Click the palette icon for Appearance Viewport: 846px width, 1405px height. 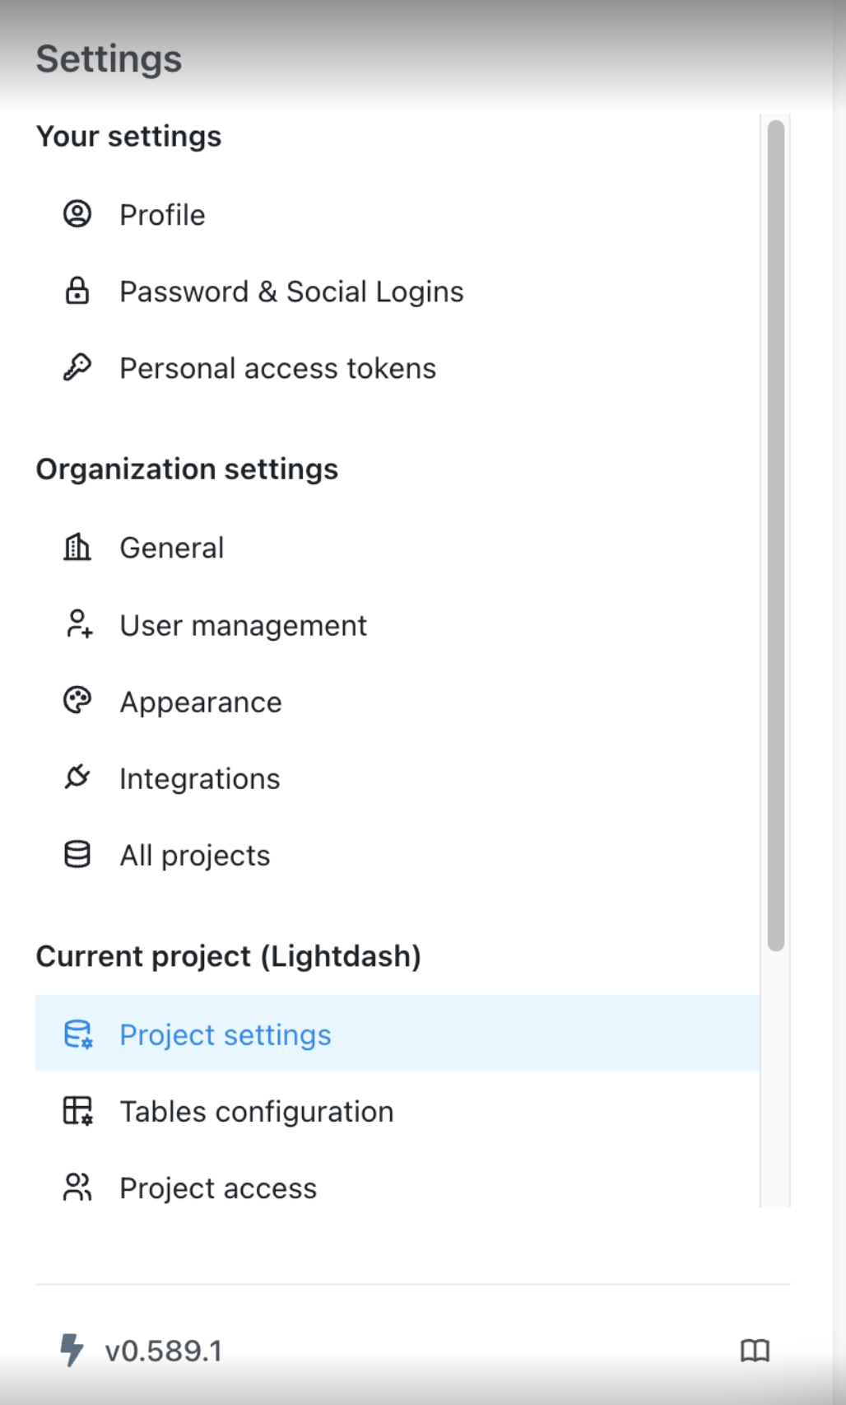point(77,701)
